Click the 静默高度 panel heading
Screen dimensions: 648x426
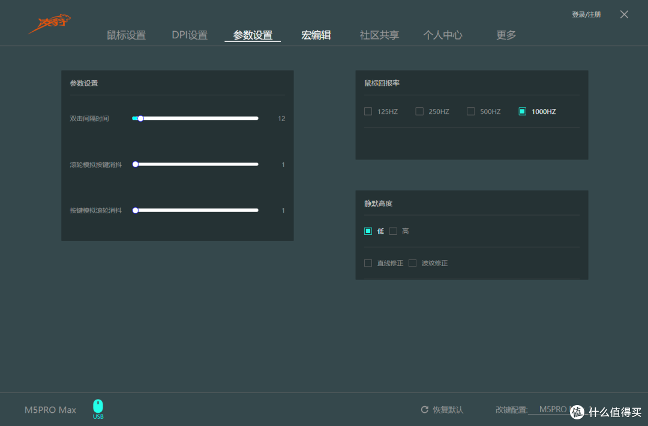click(378, 204)
